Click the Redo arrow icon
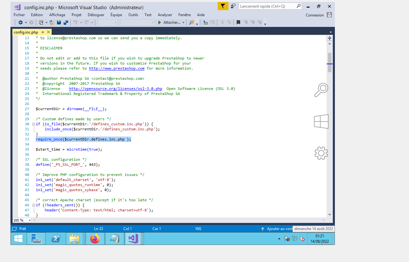The height and width of the screenshot is (262, 409). (x=87, y=22)
